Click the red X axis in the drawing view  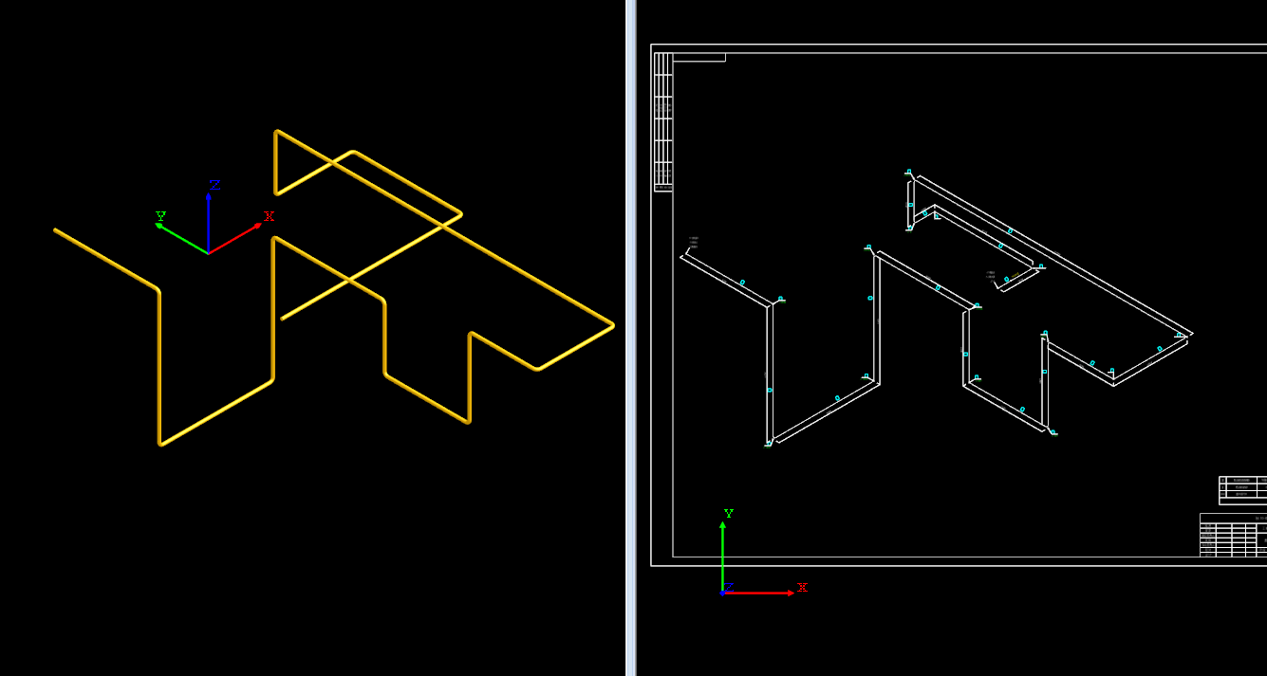[759, 593]
